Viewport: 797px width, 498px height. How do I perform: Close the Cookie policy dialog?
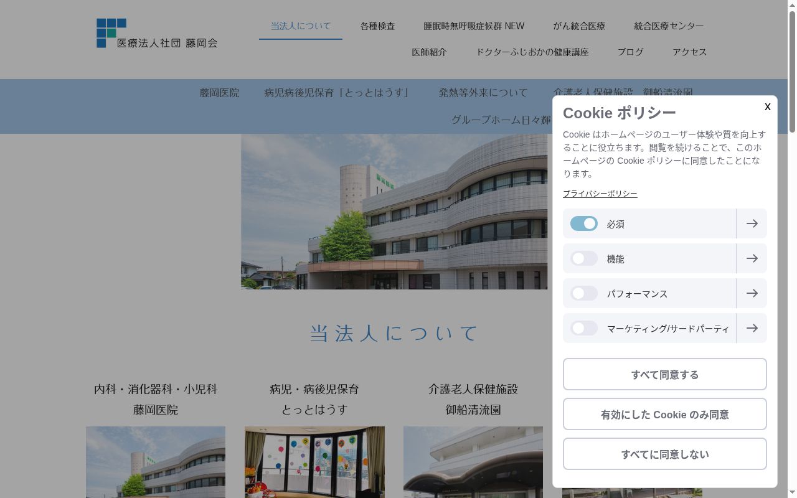[767, 106]
